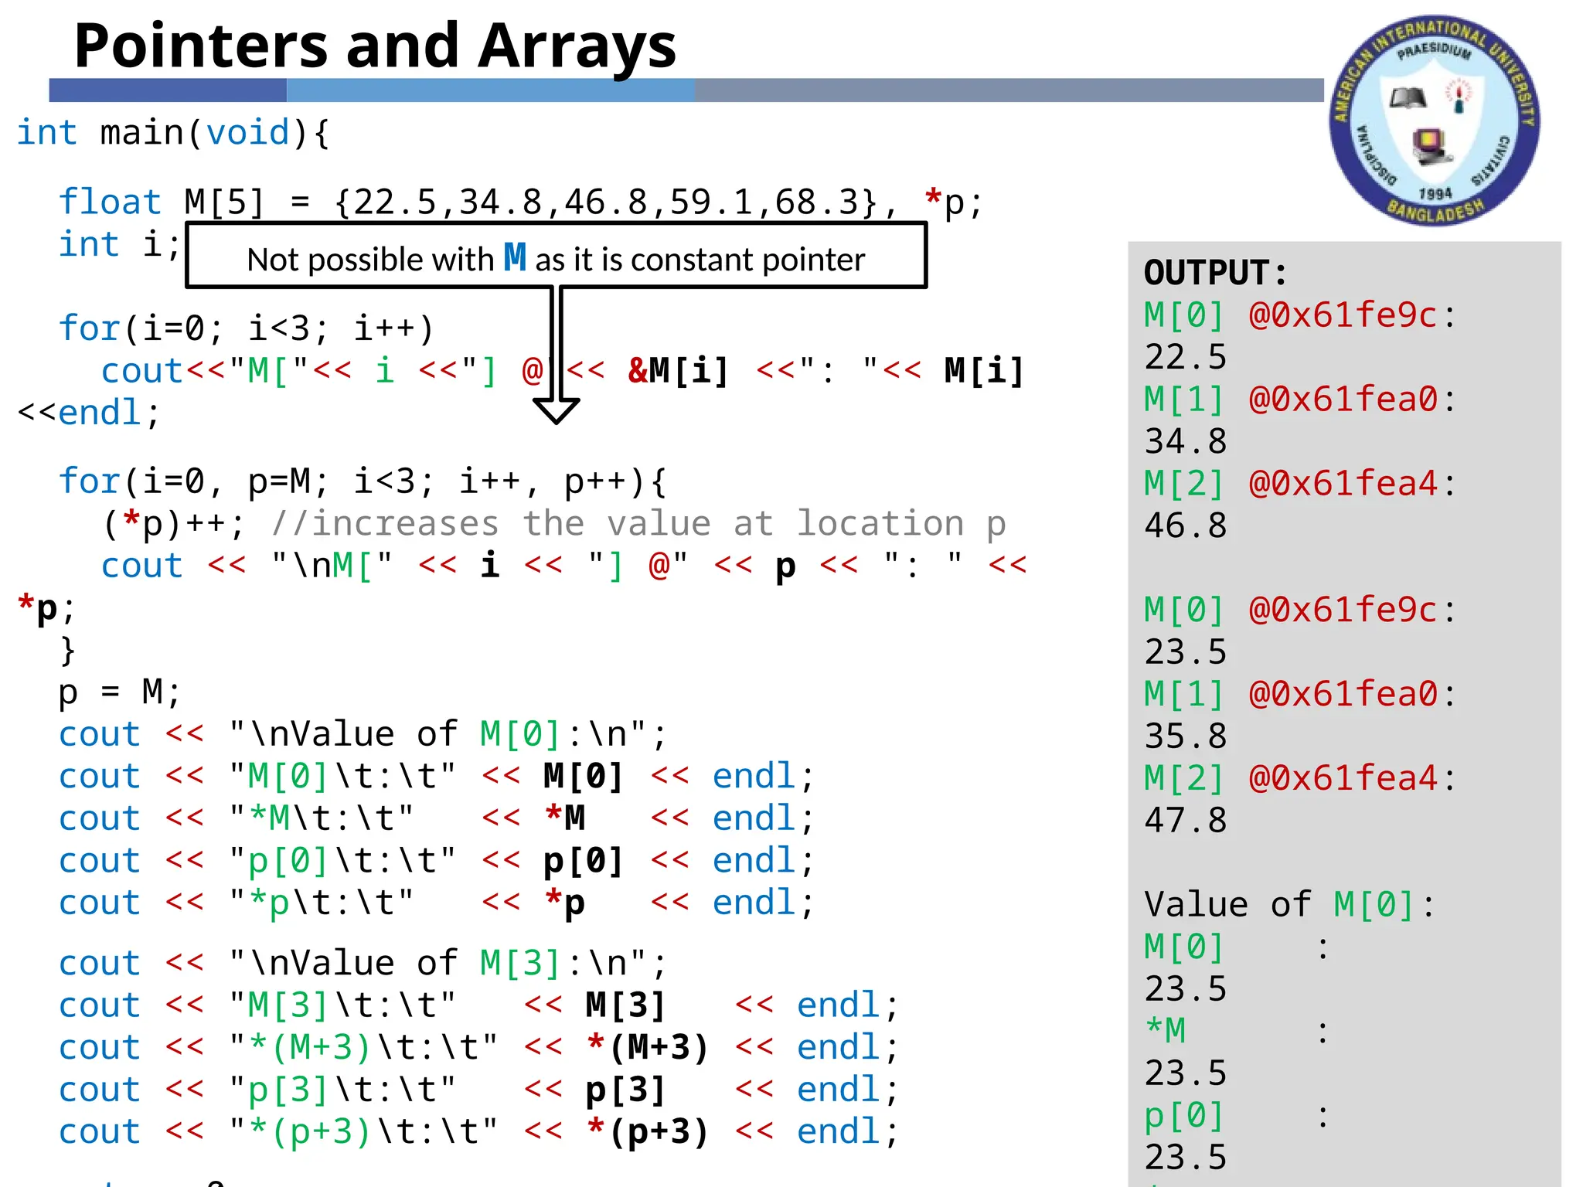This screenshot has width=1583, height=1187.
Task: Click the '47.8' value in the OUTPUT panel
Action: coord(1186,820)
